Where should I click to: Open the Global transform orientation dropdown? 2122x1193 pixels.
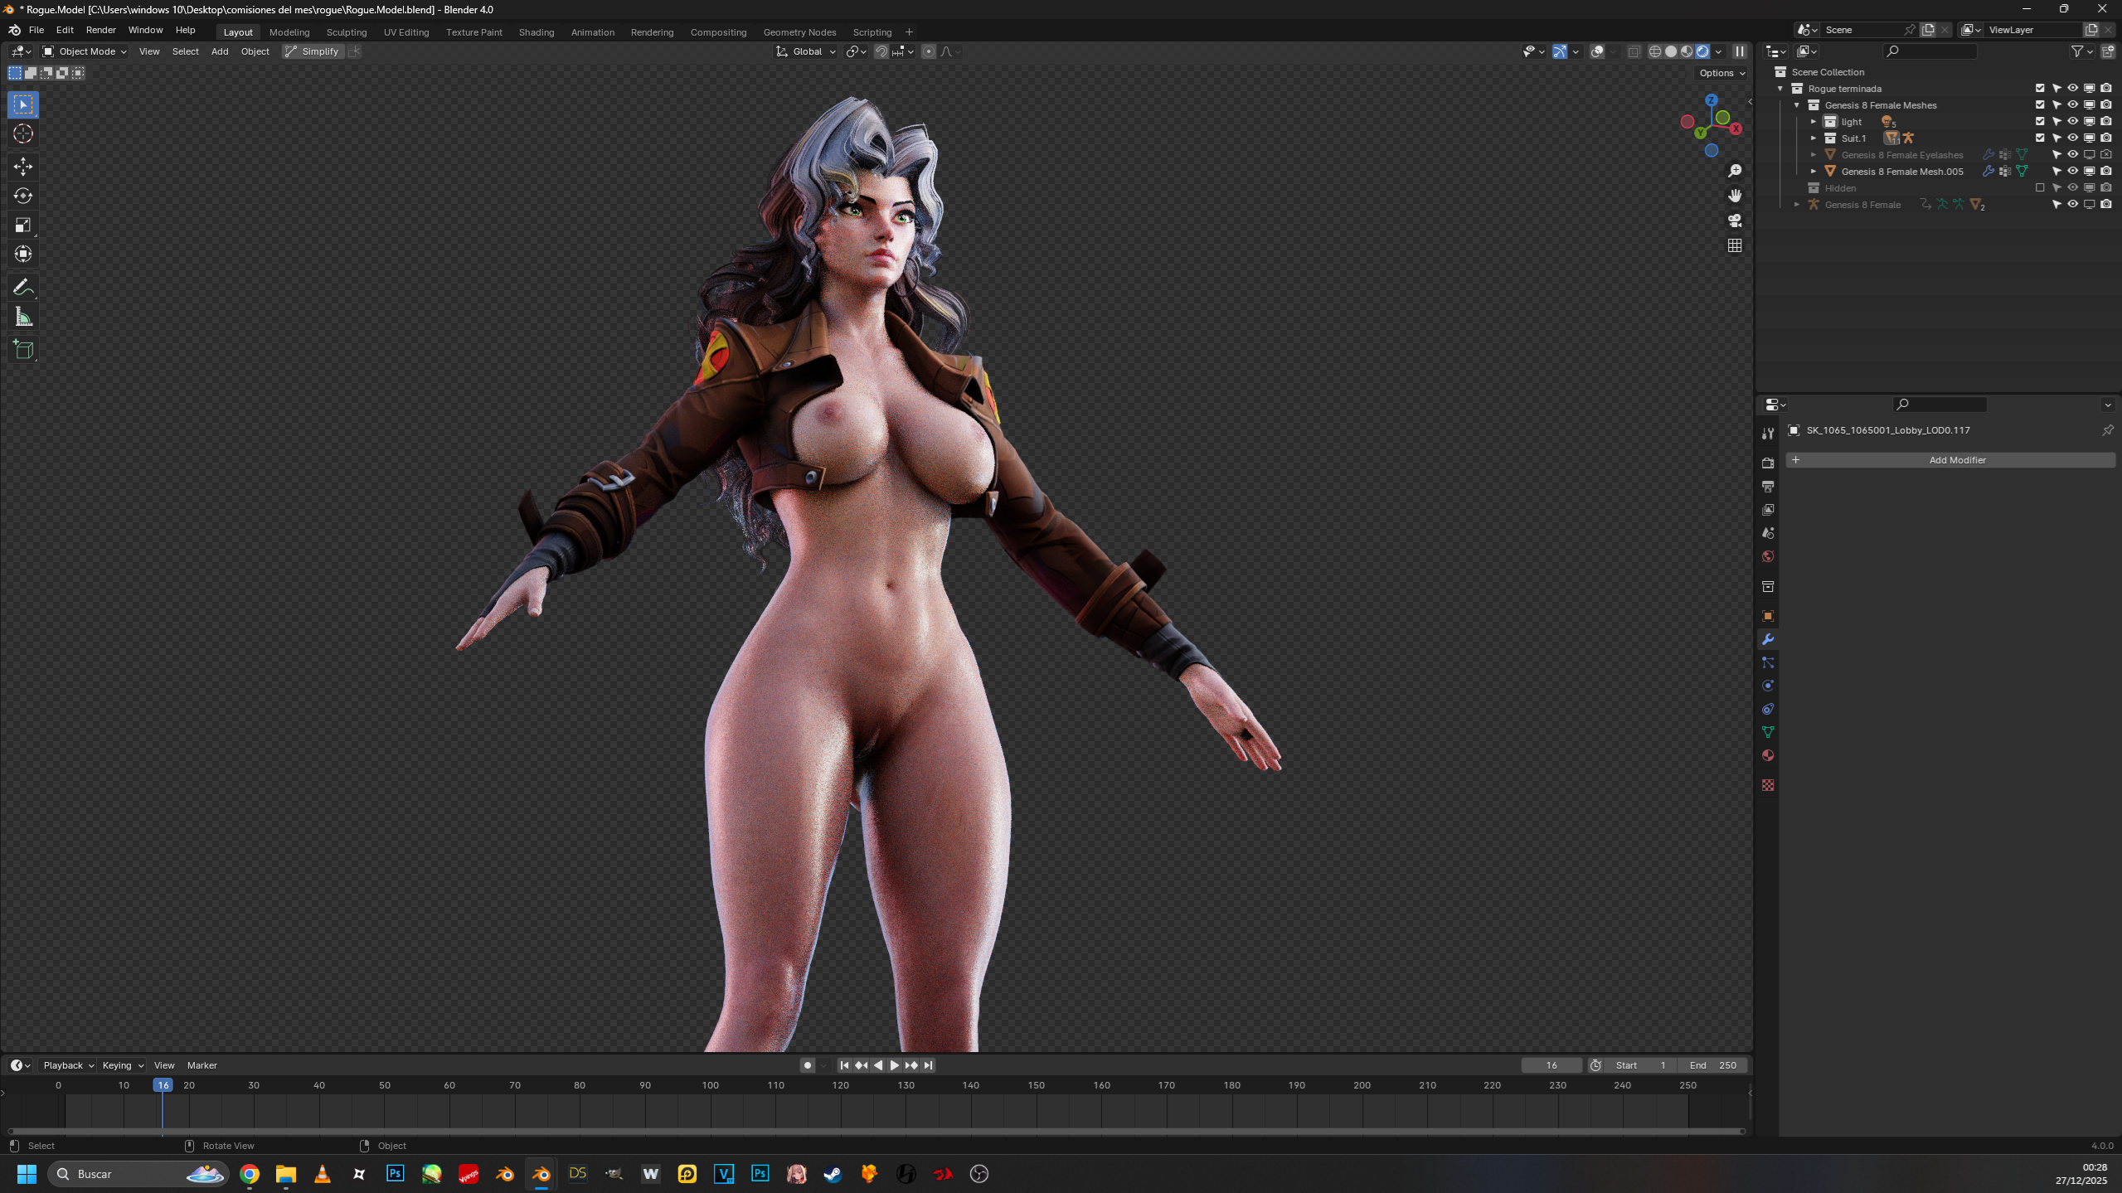[806, 51]
